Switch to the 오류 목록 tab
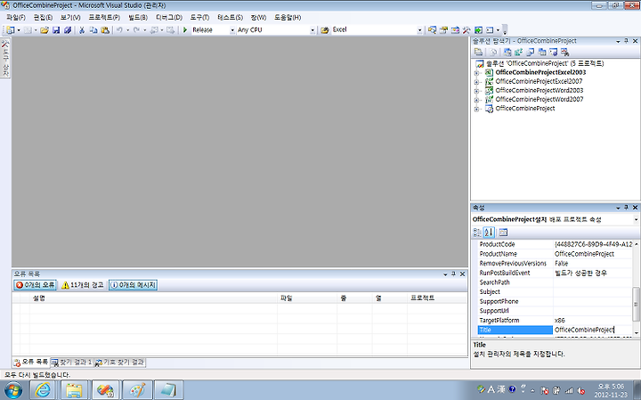Image resolution: width=641 pixels, height=400 pixels. [30, 363]
